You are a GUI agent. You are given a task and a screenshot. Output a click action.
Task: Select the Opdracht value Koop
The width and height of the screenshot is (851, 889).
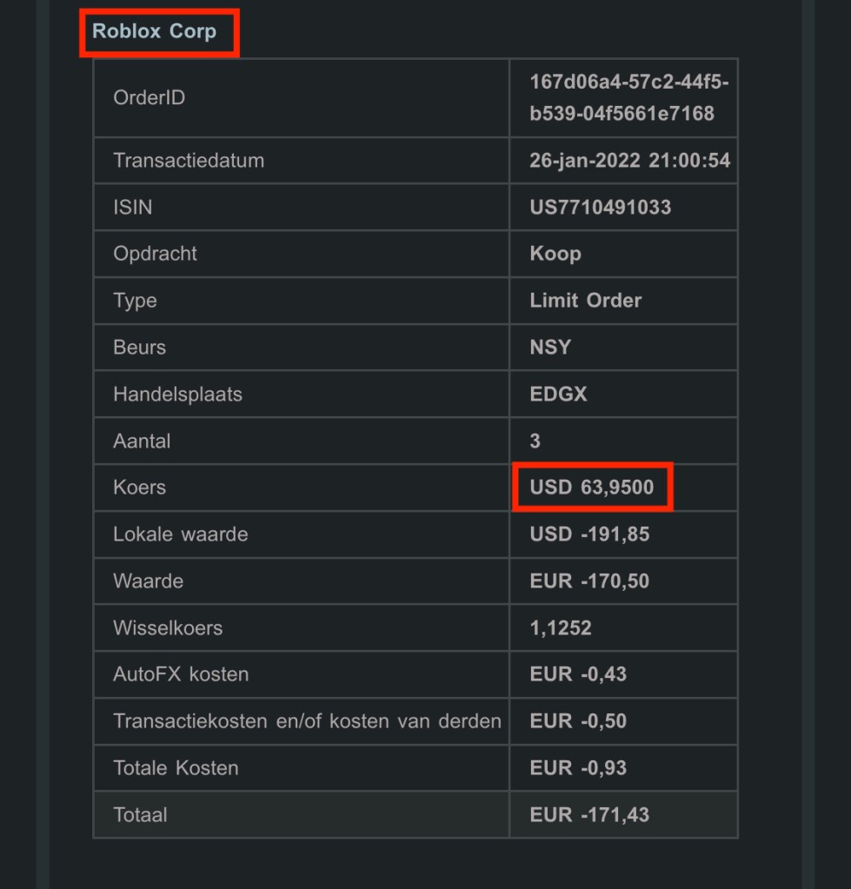click(555, 254)
